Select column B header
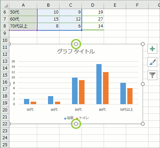 pyautogui.click(x=48, y=5)
